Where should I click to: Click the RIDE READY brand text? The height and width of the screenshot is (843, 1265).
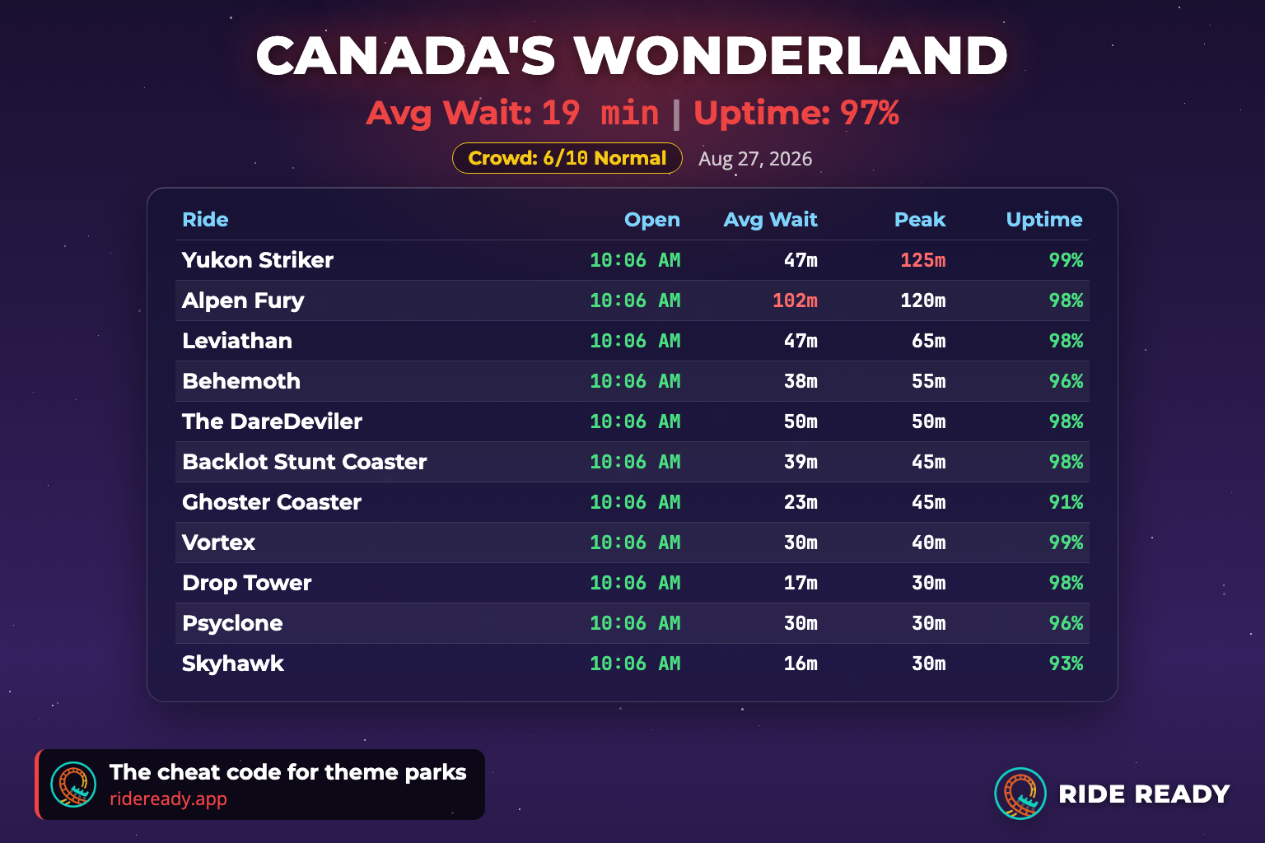[1144, 794]
